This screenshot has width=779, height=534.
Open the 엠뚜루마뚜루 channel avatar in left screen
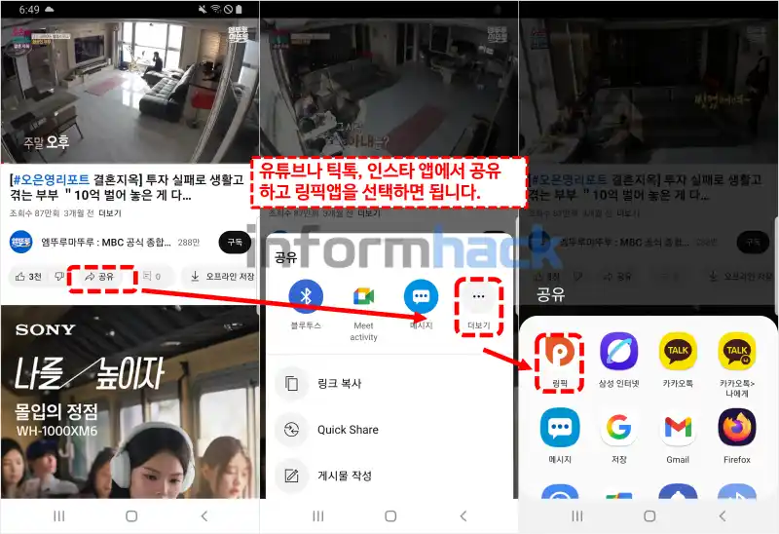[x=22, y=242]
